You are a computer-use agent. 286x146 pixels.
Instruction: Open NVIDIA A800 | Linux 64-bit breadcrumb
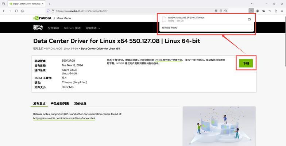click(x=62, y=49)
